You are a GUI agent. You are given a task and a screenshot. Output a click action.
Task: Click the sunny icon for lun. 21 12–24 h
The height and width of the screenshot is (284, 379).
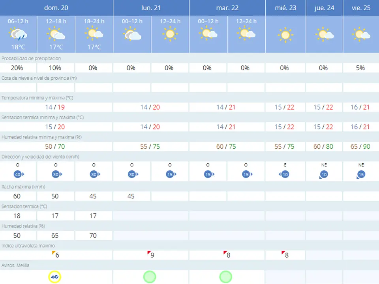click(170, 34)
